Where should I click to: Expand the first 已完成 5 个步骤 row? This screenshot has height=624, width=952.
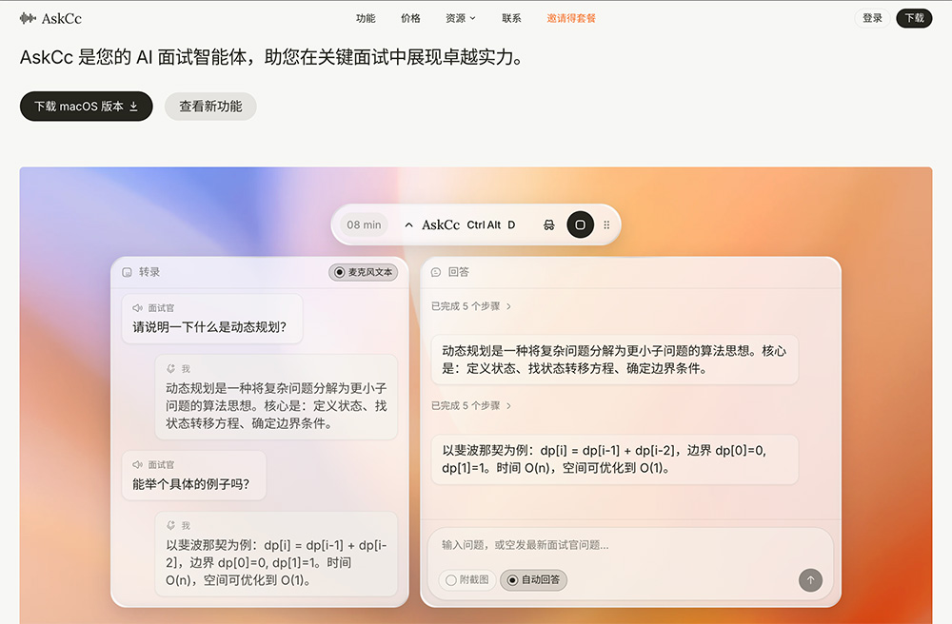tap(471, 306)
